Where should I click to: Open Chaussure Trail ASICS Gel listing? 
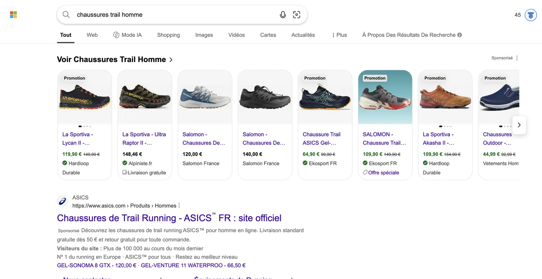(x=321, y=139)
